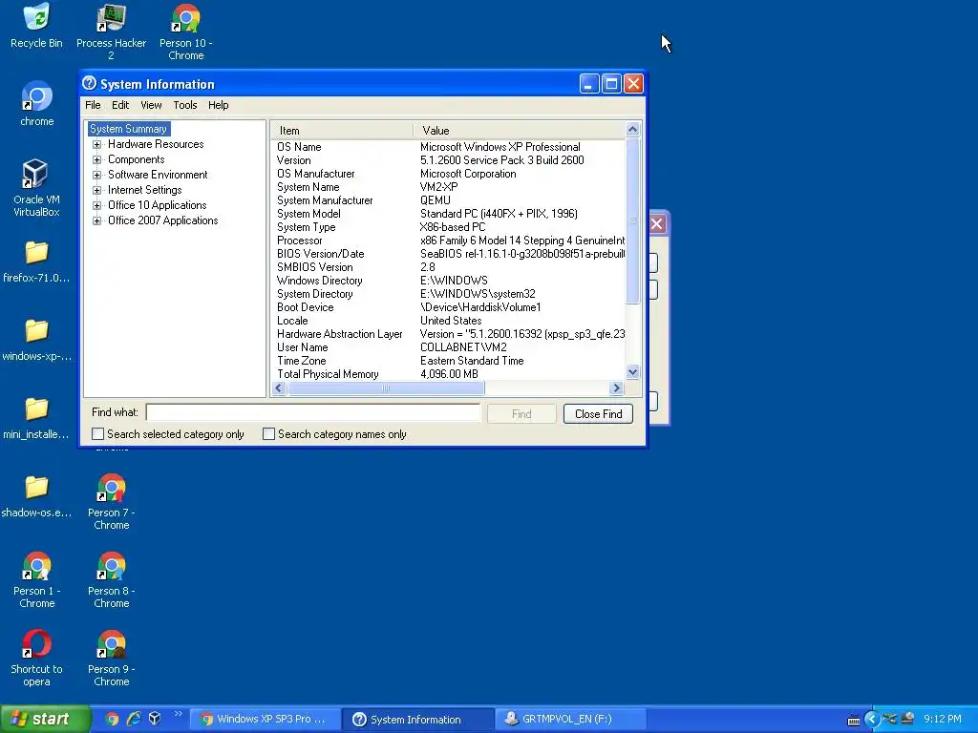This screenshot has height=733, width=978.
Task: Open the Start menu
Action: point(45,719)
